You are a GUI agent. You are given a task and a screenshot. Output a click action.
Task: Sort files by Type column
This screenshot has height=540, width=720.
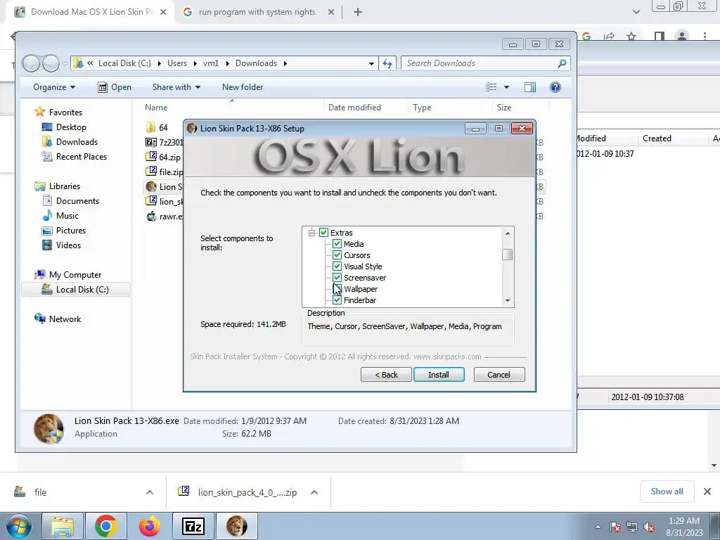click(x=422, y=108)
